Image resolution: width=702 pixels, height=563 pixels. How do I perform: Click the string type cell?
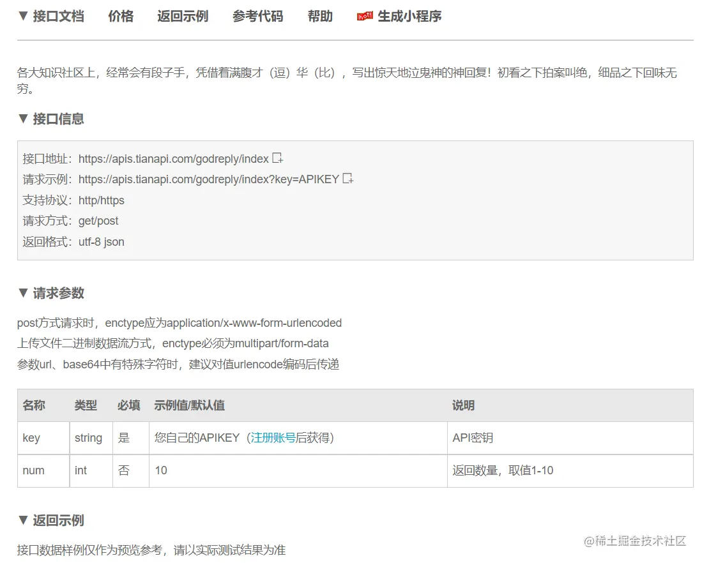pos(91,438)
